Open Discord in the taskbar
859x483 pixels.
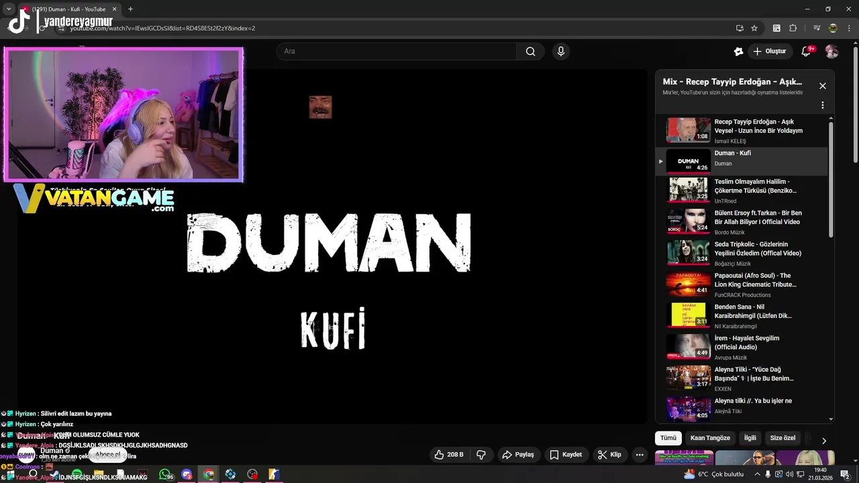(x=187, y=474)
